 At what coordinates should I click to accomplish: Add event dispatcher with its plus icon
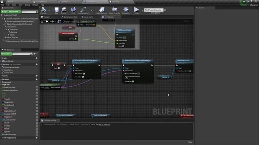37,138
